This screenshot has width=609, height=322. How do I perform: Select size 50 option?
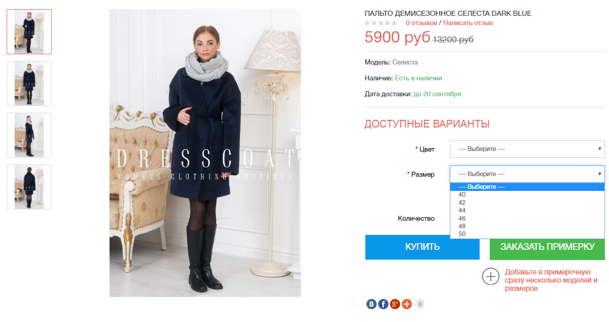527,234
